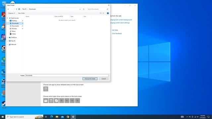Open Task View from the taskbar
212x119 pixels.
[x=46, y=117]
